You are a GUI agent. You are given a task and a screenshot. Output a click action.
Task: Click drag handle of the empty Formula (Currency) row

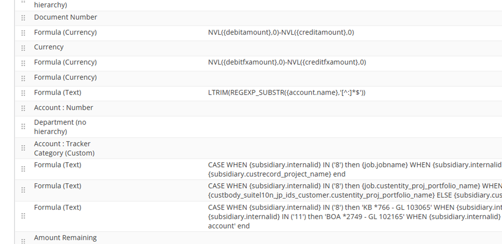click(x=23, y=78)
